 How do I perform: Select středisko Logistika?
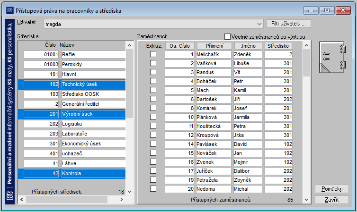coord(72,124)
